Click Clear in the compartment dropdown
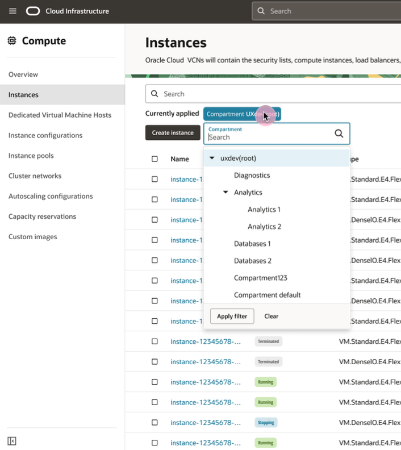This screenshot has width=401, height=450. 271,316
